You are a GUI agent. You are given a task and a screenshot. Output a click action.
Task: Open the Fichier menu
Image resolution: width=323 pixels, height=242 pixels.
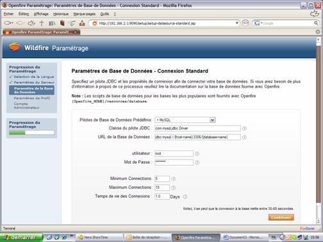(x=8, y=14)
